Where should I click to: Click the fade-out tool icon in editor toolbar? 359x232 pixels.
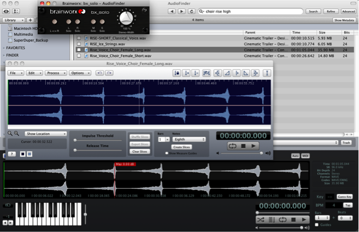[x=246, y=73]
